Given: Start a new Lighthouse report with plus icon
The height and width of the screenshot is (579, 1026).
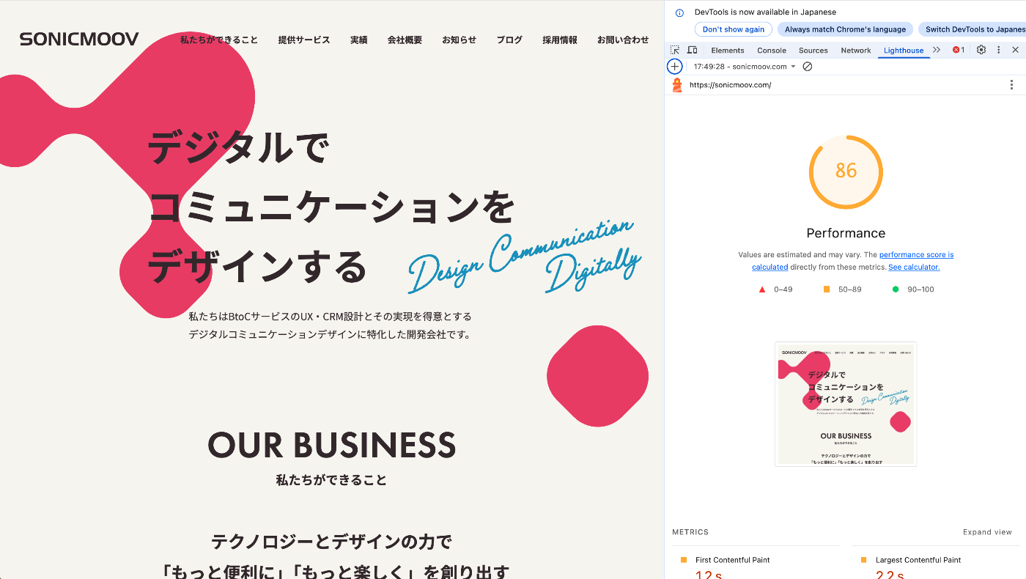Looking at the screenshot, I should [x=675, y=66].
